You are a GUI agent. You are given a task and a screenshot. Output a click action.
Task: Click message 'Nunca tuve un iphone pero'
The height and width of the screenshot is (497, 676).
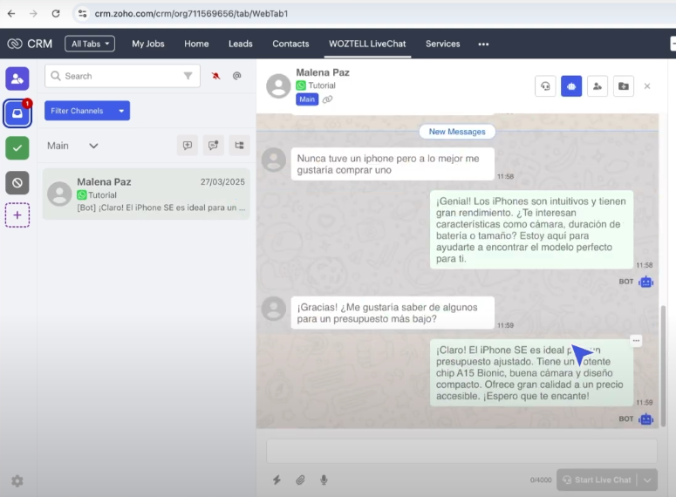(393, 164)
